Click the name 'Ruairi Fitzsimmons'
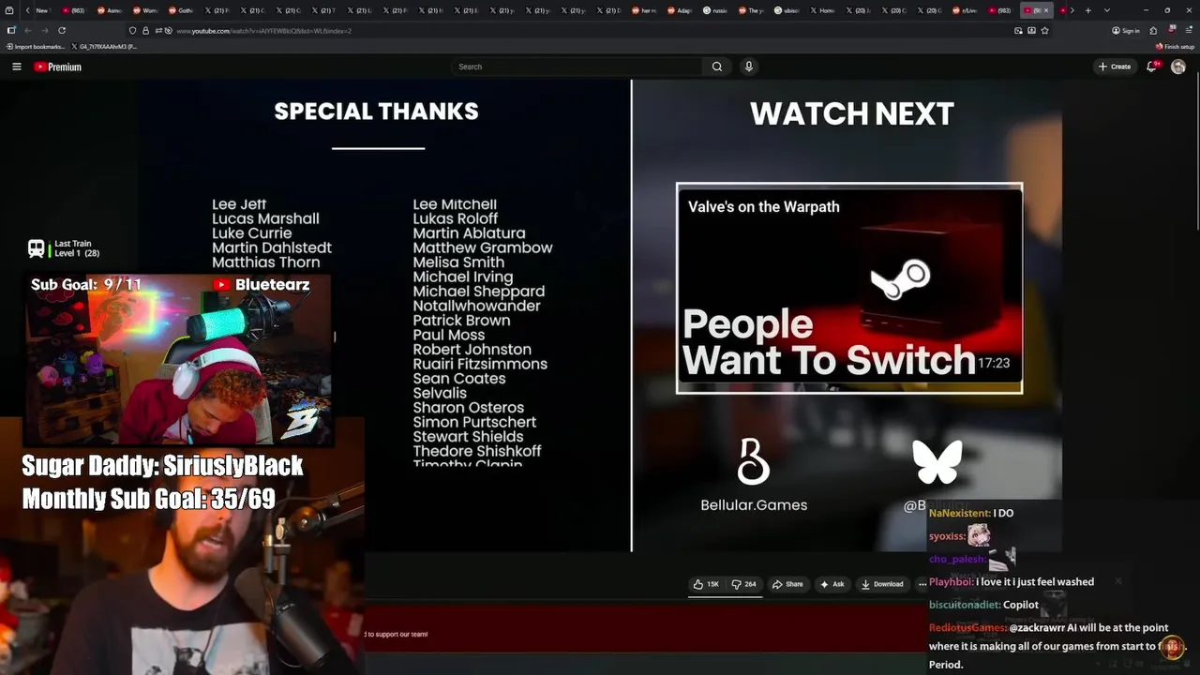1200x675 pixels. [x=480, y=364]
